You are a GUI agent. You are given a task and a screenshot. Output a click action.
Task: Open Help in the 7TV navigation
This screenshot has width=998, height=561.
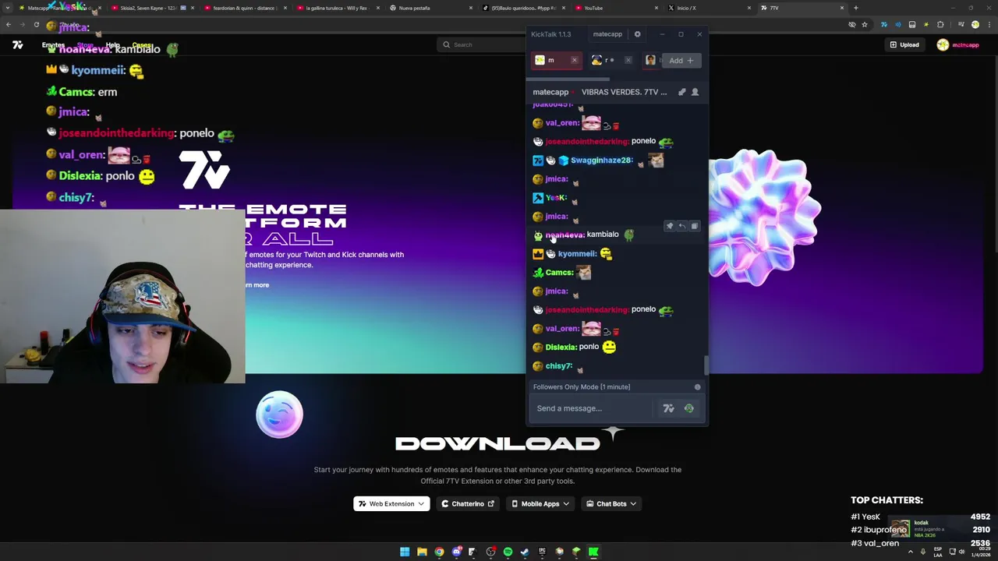click(113, 45)
